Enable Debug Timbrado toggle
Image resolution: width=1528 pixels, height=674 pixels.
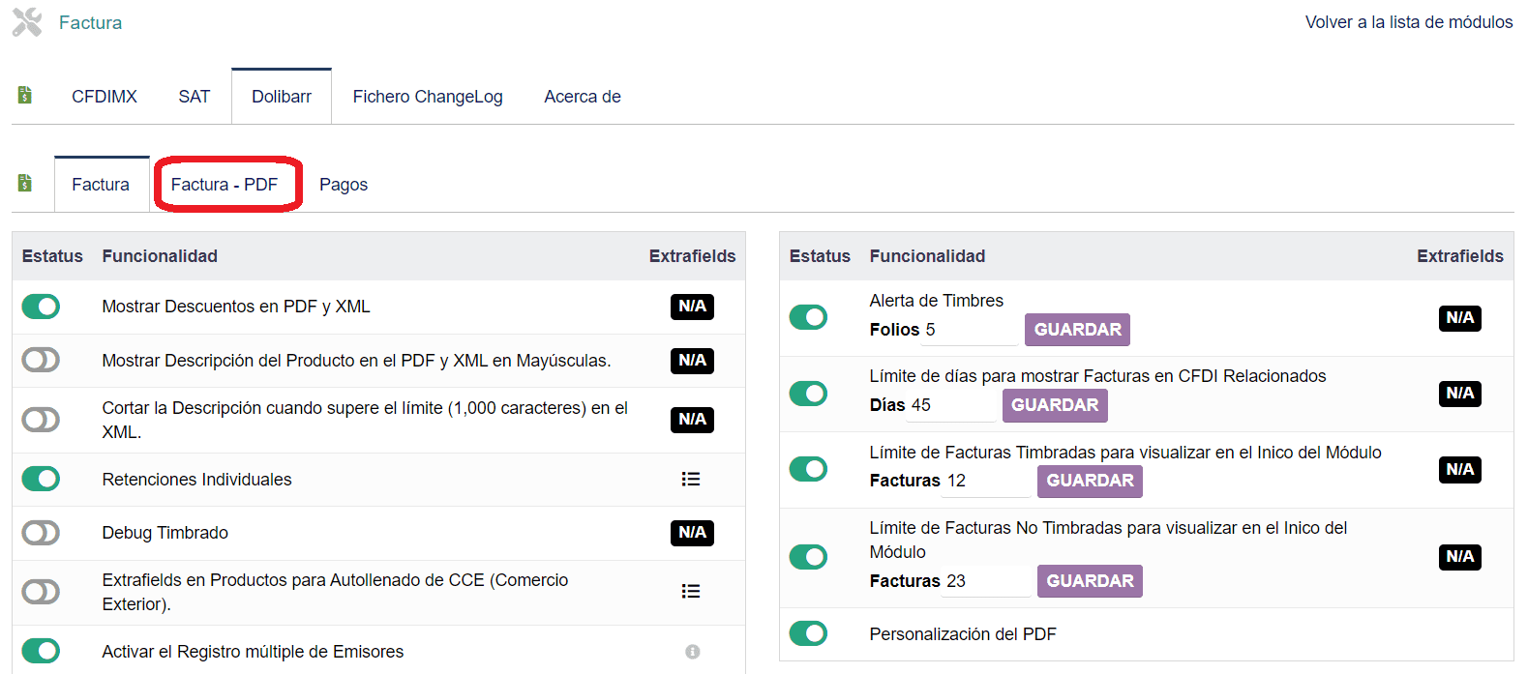41,533
